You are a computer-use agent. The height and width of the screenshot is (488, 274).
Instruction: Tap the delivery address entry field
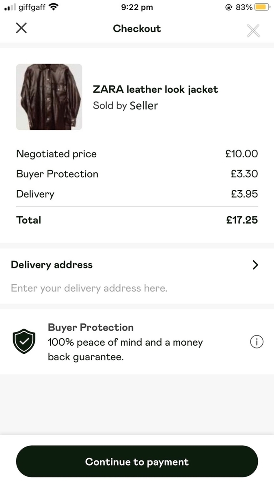coord(89,288)
